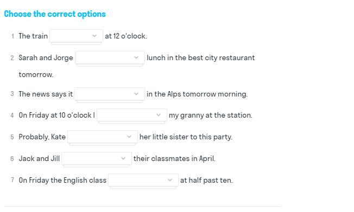Click the chevron arrow in sentence 3 dropdown
Viewport: 354px width, 212px height.
pos(136,94)
